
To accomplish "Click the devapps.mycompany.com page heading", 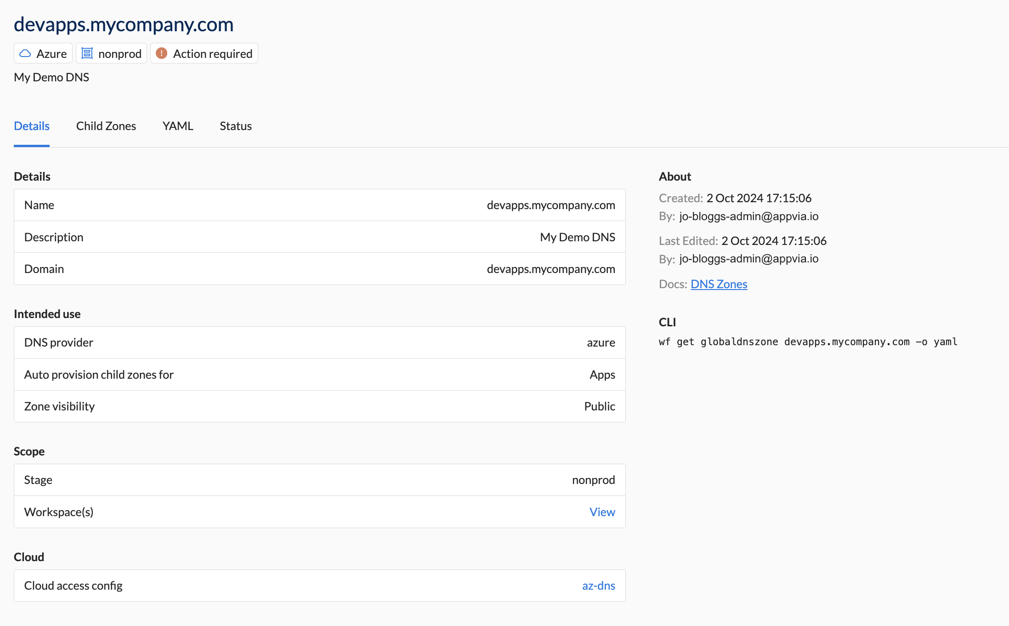I will tap(124, 24).
